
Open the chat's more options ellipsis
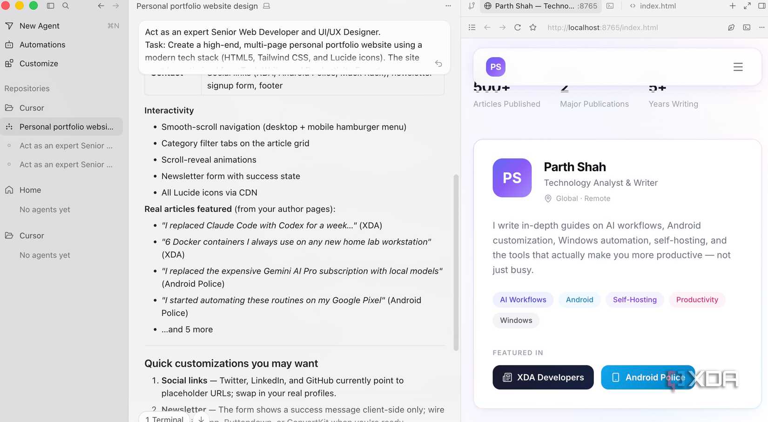pyautogui.click(x=448, y=6)
